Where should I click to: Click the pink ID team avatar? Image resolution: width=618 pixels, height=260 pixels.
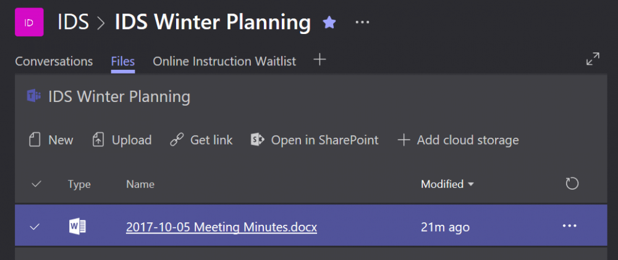pos(29,22)
